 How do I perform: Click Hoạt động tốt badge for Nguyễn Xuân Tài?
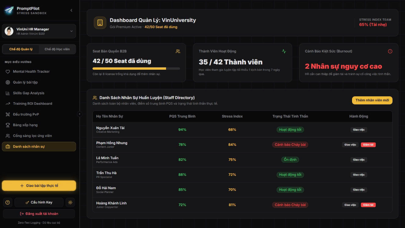coord(290,130)
